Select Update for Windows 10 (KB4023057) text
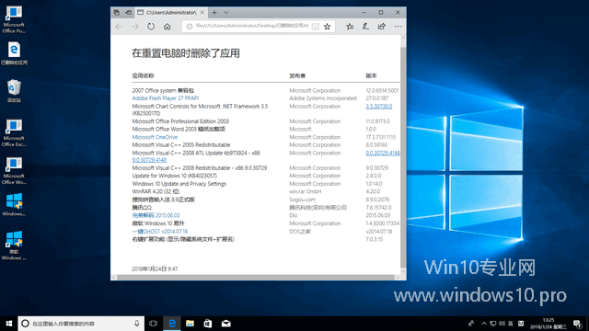Image resolution: width=589 pixels, height=331 pixels. click(x=174, y=176)
